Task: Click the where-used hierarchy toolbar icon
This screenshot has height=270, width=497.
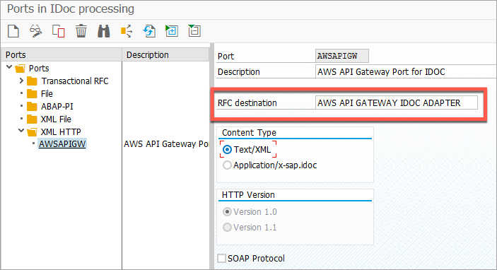Action: [x=127, y=31]
